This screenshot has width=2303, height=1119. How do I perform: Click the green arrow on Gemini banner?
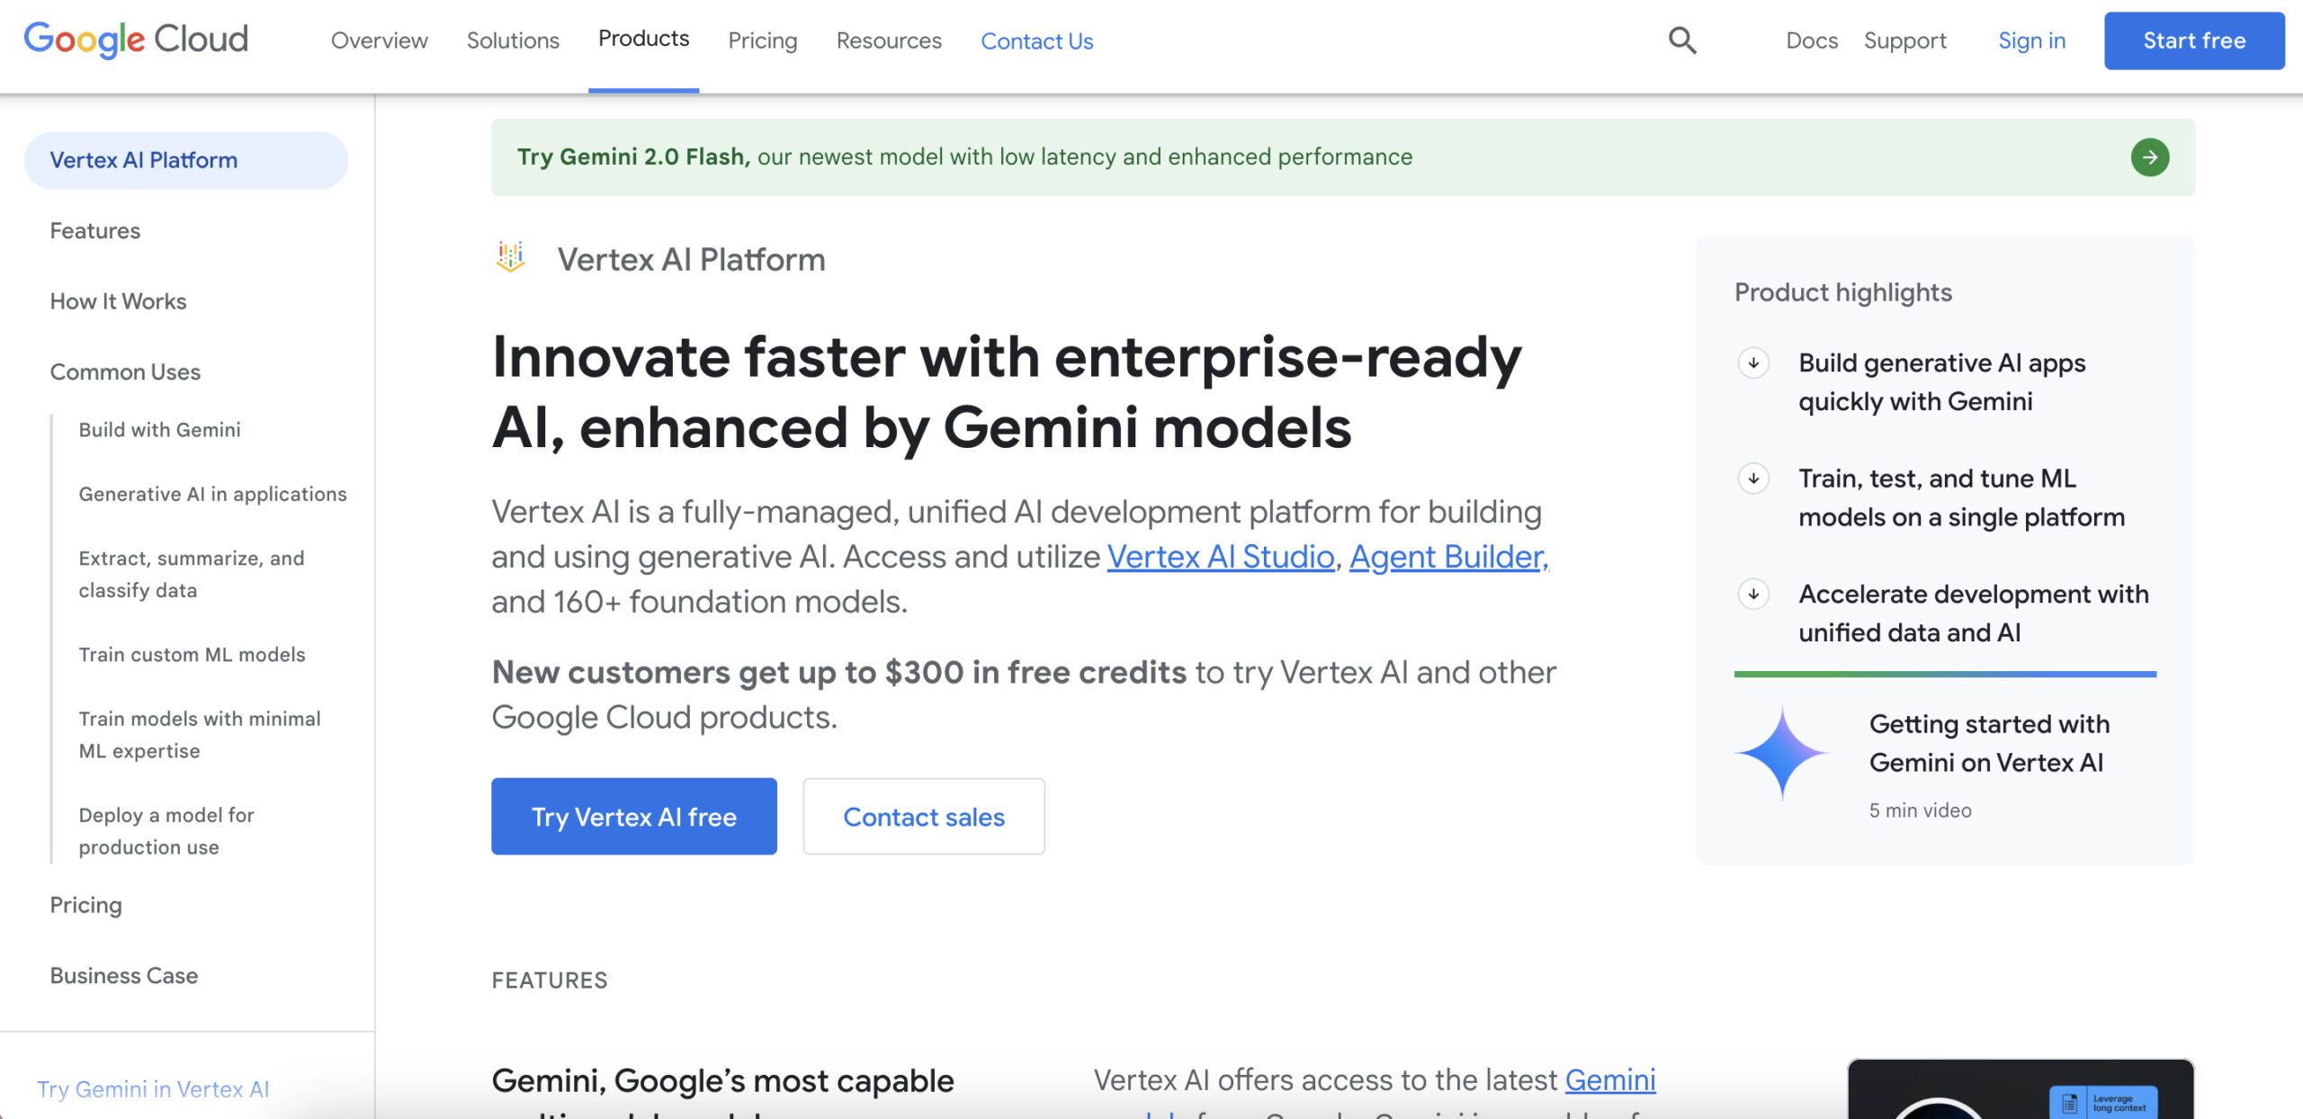(x=2149, y=157)
